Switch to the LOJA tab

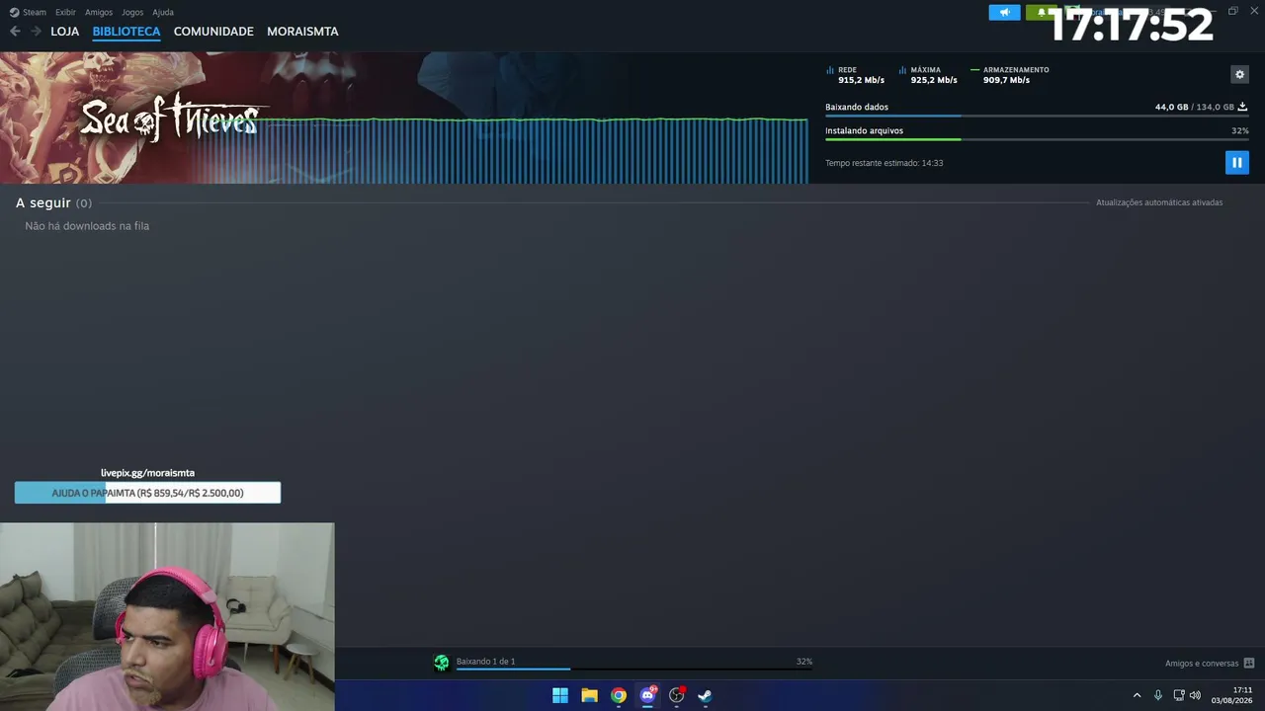(65, 32)
